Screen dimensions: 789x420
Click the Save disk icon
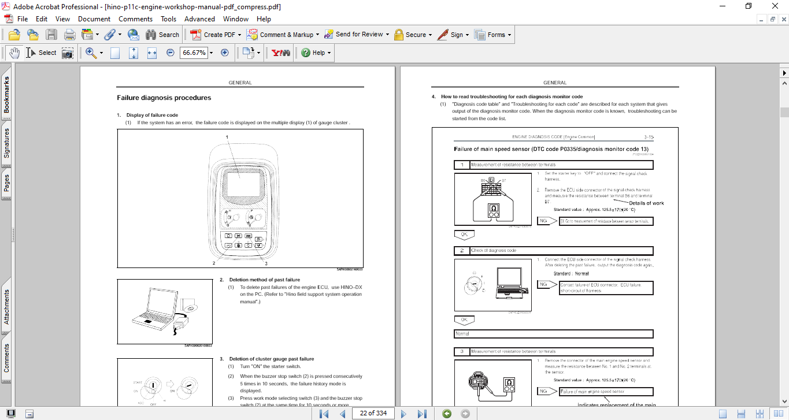point(51,35)
